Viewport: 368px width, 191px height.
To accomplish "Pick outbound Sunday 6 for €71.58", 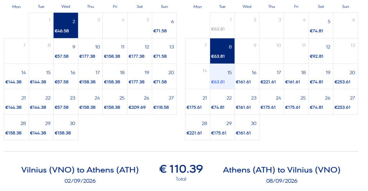I will 164,26.
